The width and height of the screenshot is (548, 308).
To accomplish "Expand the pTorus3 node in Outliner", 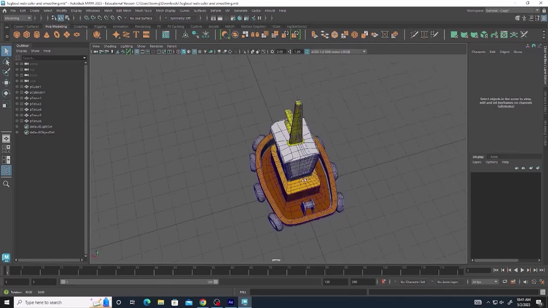I will pyautogui.click(x=21, y=104).
